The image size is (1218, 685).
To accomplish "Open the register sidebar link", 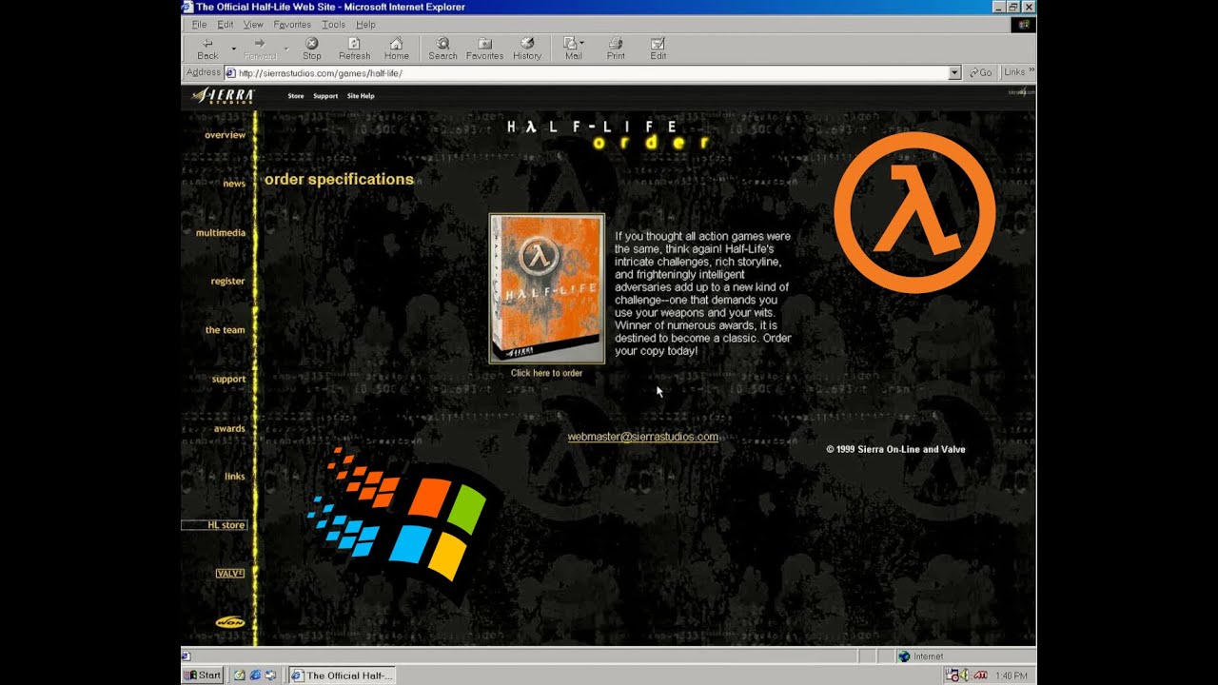I will [227, 282].
